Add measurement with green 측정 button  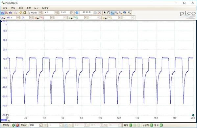pos(131,125)
